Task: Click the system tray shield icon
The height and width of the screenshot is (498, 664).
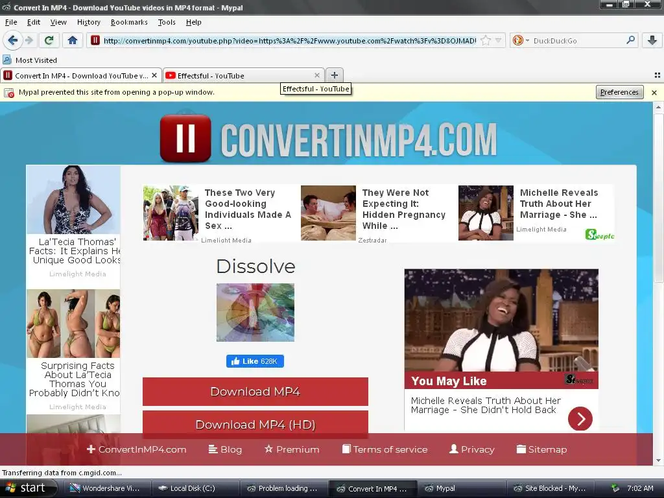Action: click(616, 488)
